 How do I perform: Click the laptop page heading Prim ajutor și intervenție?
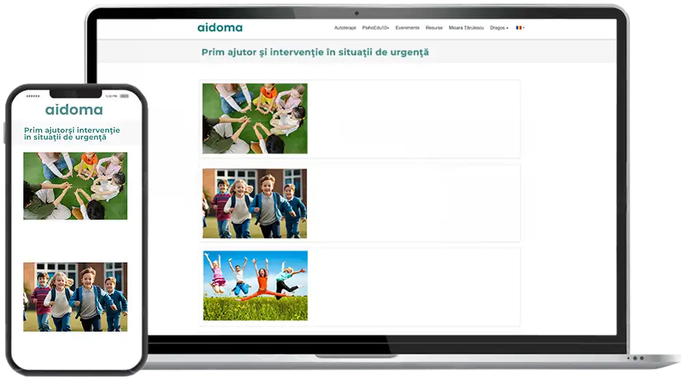pyautogui.click(x=315, y=53)
